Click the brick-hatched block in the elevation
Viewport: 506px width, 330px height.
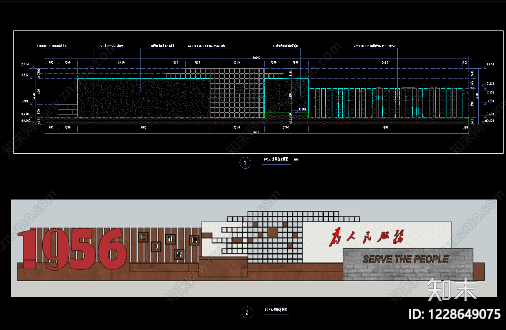point(68,111)
